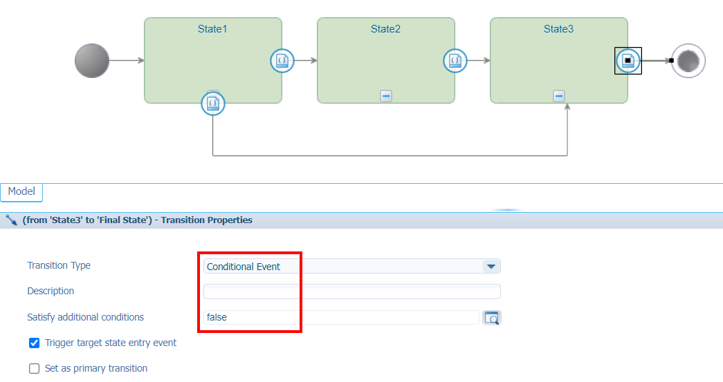
Task: Select the transition icon at the bottom of State1
Action: click(213, 104)
